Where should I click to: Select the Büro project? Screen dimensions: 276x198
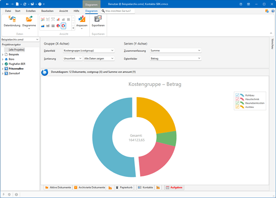coord(11,59)
